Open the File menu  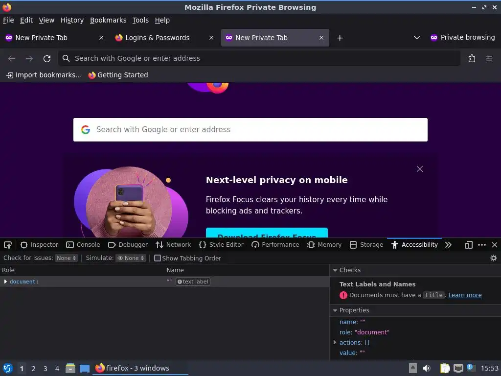coord(8,20)
